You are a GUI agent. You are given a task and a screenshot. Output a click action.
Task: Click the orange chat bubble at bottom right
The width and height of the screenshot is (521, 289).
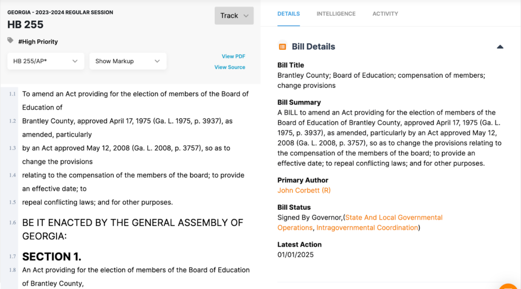(509, 285)
